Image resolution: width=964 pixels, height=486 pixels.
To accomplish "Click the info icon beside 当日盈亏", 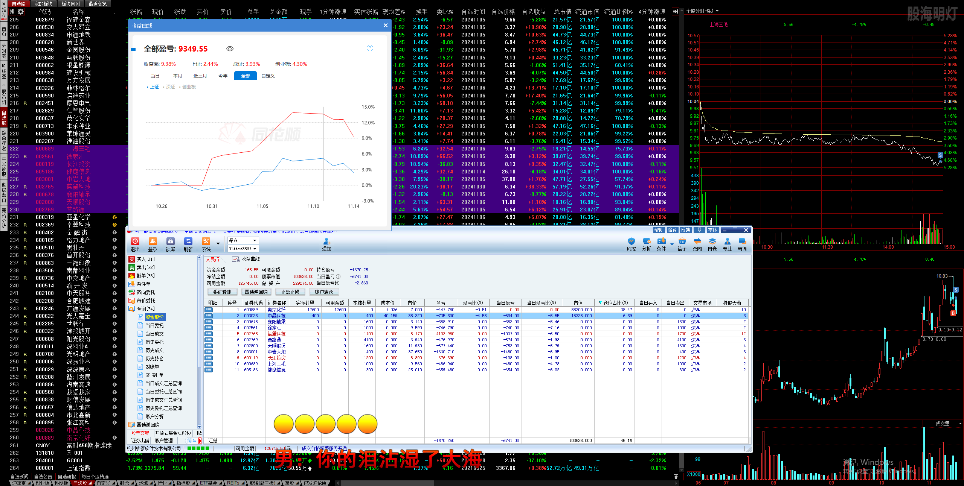I will (x=338, y=276).
